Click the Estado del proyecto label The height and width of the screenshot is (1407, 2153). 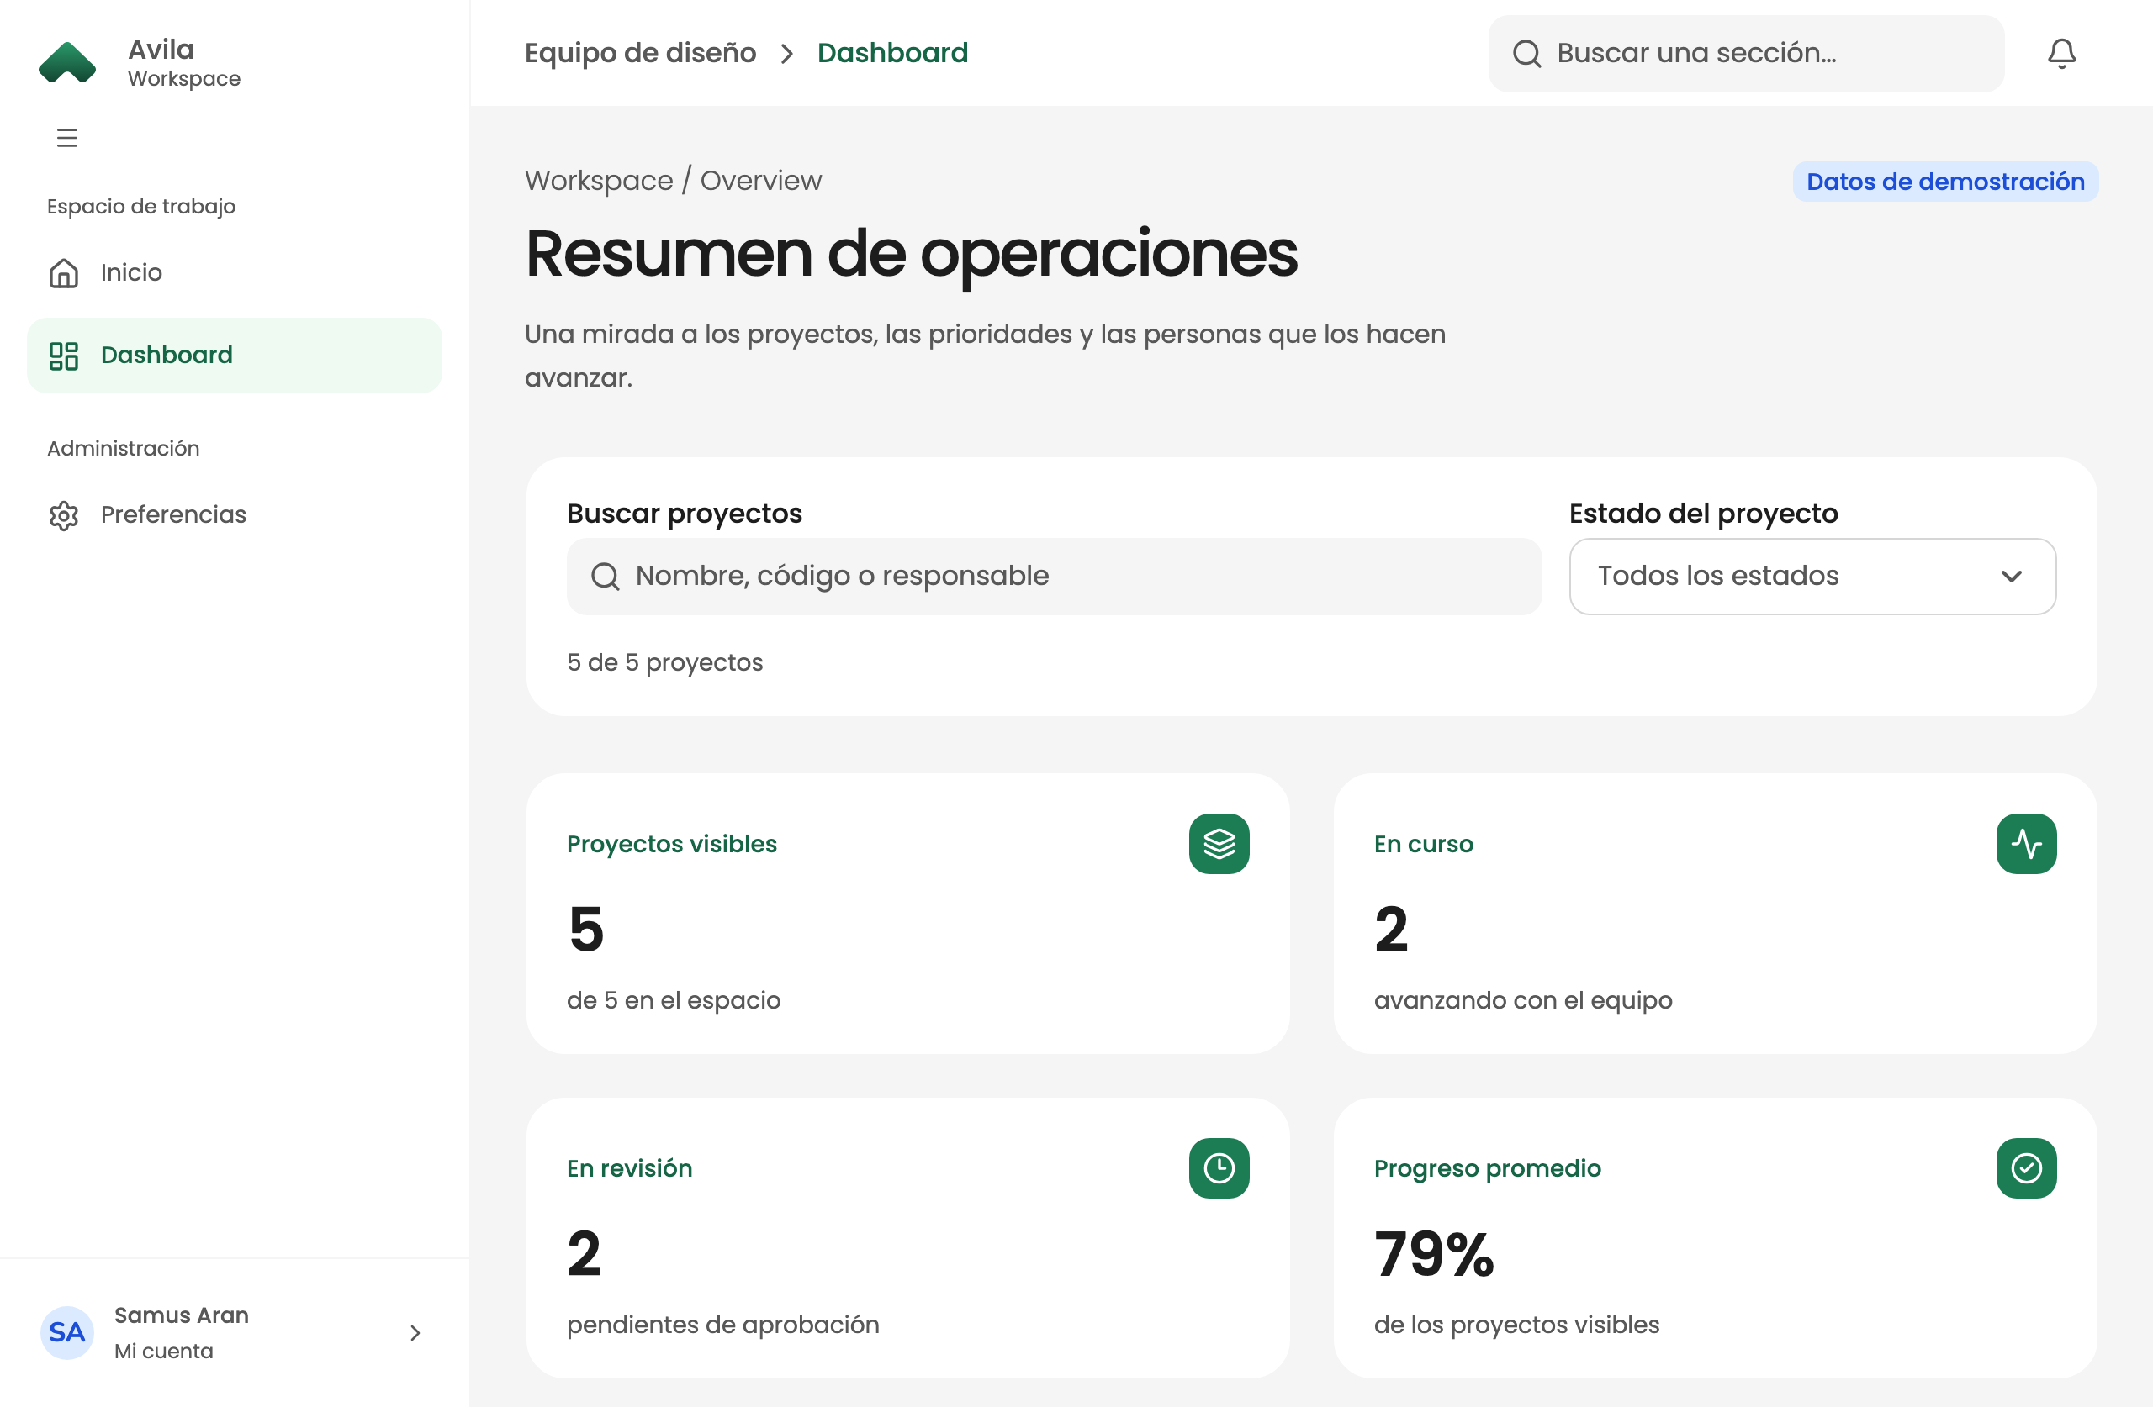[x=1703, y=514]
